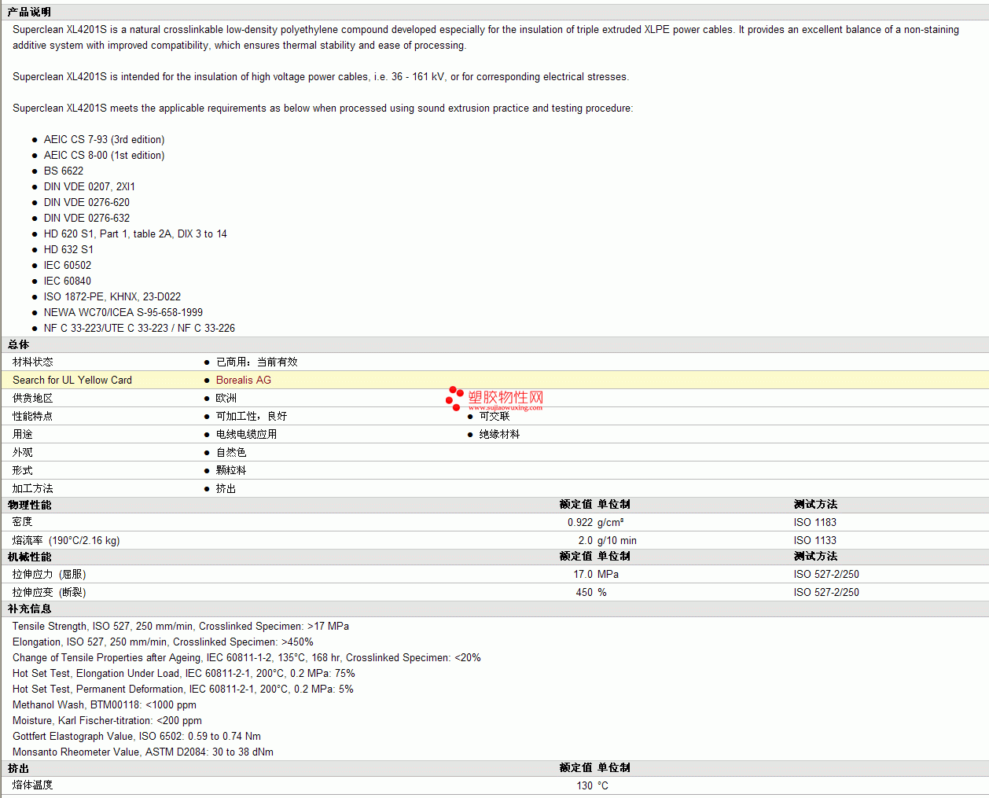This screenshot has width=989, height=798.
Task: Click the Tensile Strength, ISO 527 line
Action: point(181,626)
